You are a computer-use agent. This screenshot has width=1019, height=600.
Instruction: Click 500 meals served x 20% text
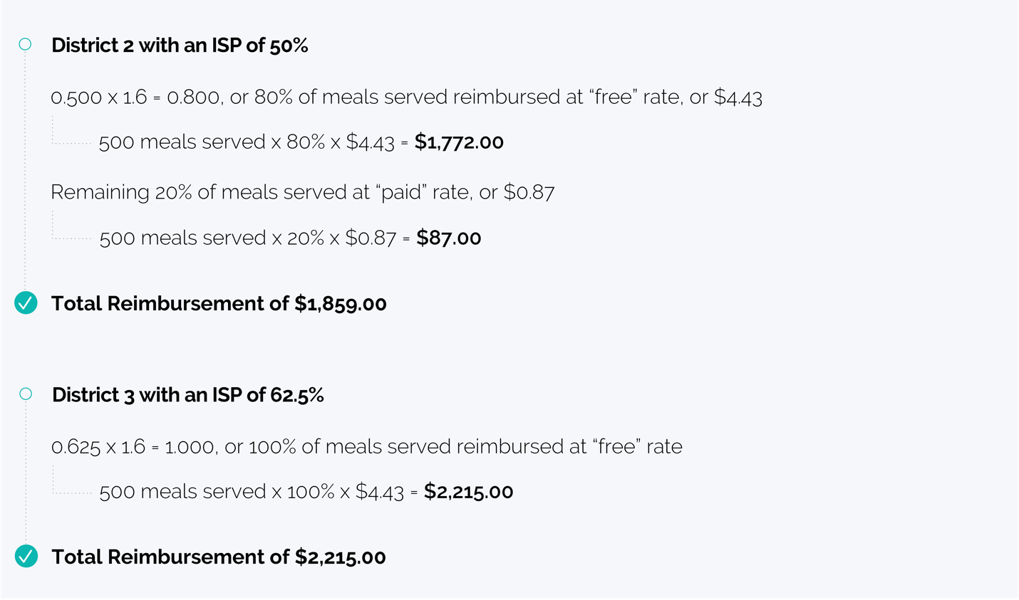click(212, 238)
